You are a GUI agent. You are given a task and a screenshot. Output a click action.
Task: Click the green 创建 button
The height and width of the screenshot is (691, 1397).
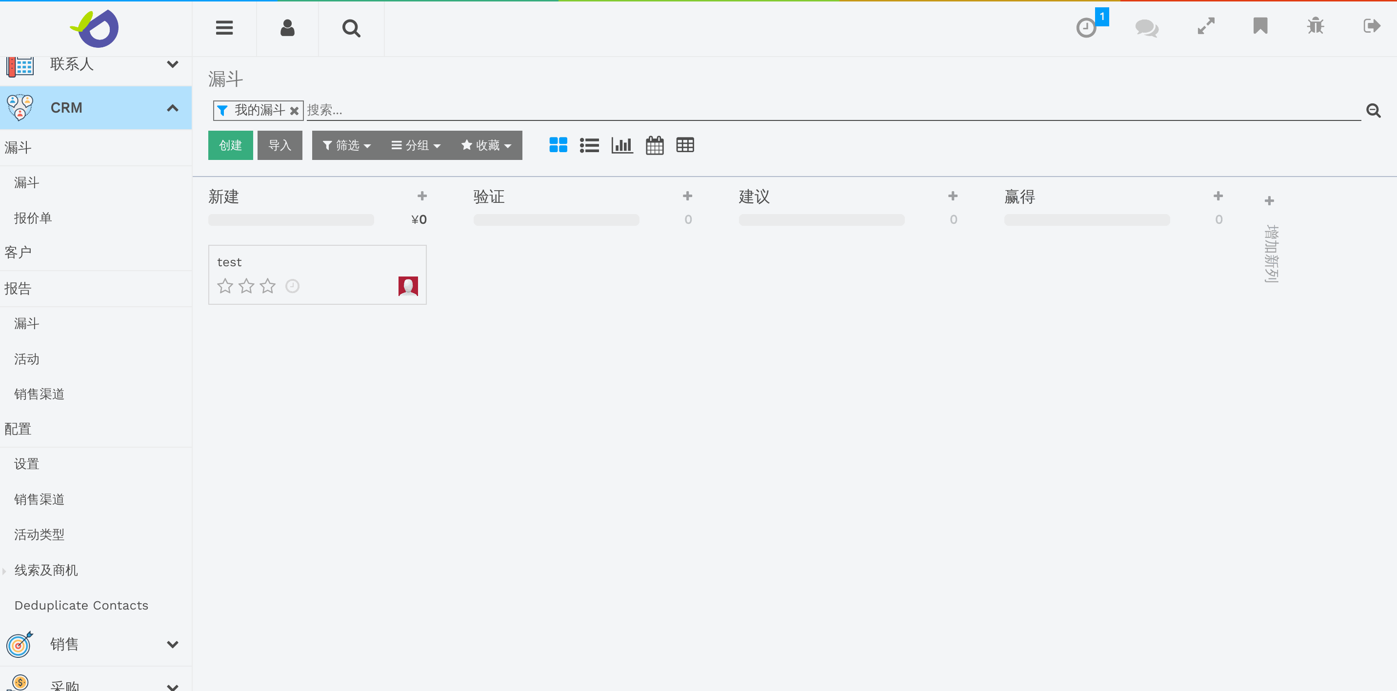[231, 145]
